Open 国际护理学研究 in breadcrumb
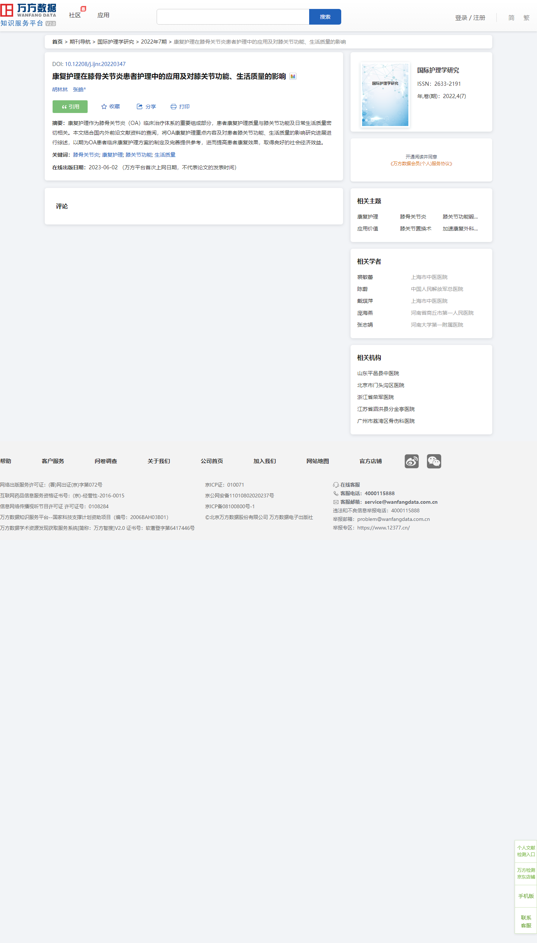 tap(116, 42)
